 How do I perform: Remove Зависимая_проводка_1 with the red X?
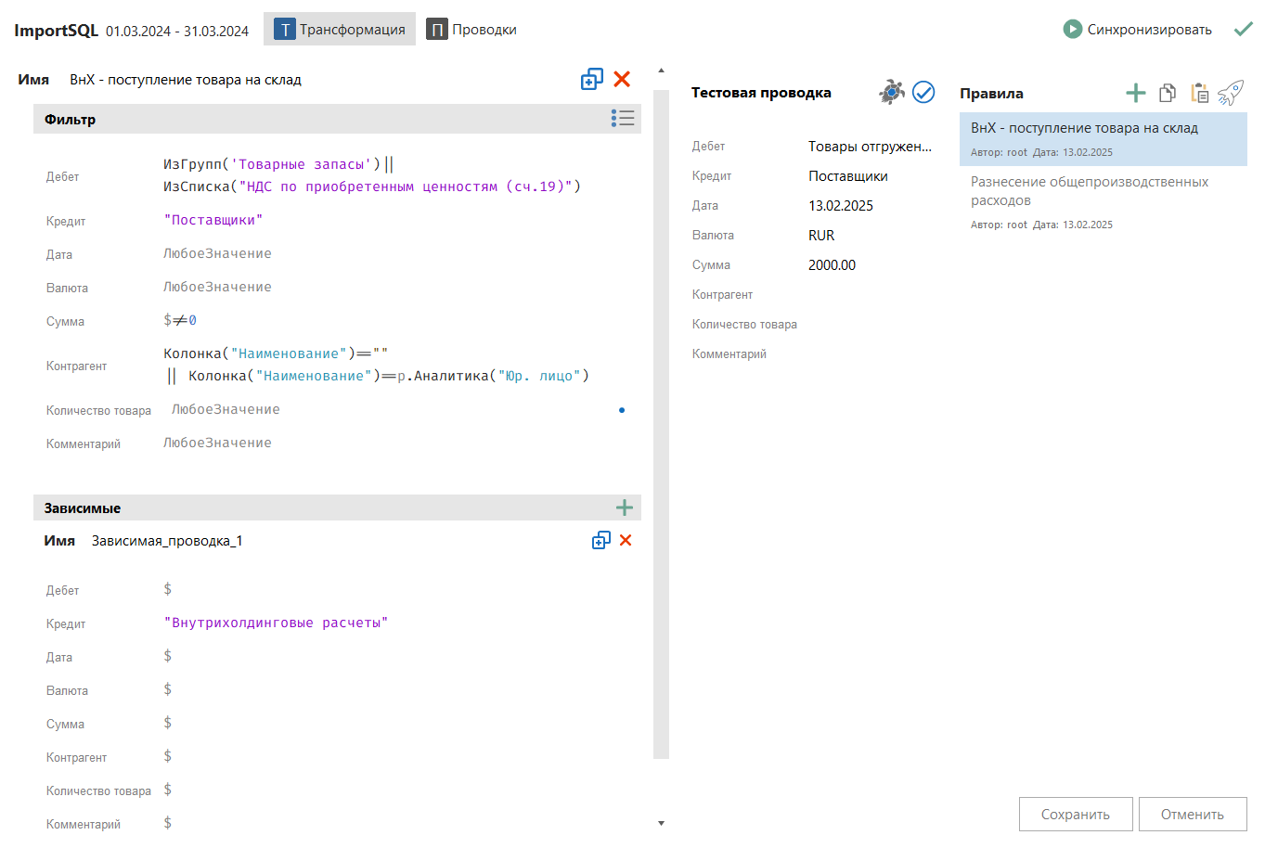[x=626, y=541]
